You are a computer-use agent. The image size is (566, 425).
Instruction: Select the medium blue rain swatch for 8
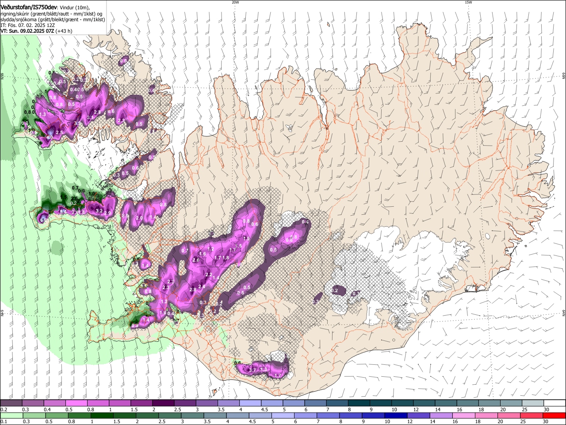351,416
